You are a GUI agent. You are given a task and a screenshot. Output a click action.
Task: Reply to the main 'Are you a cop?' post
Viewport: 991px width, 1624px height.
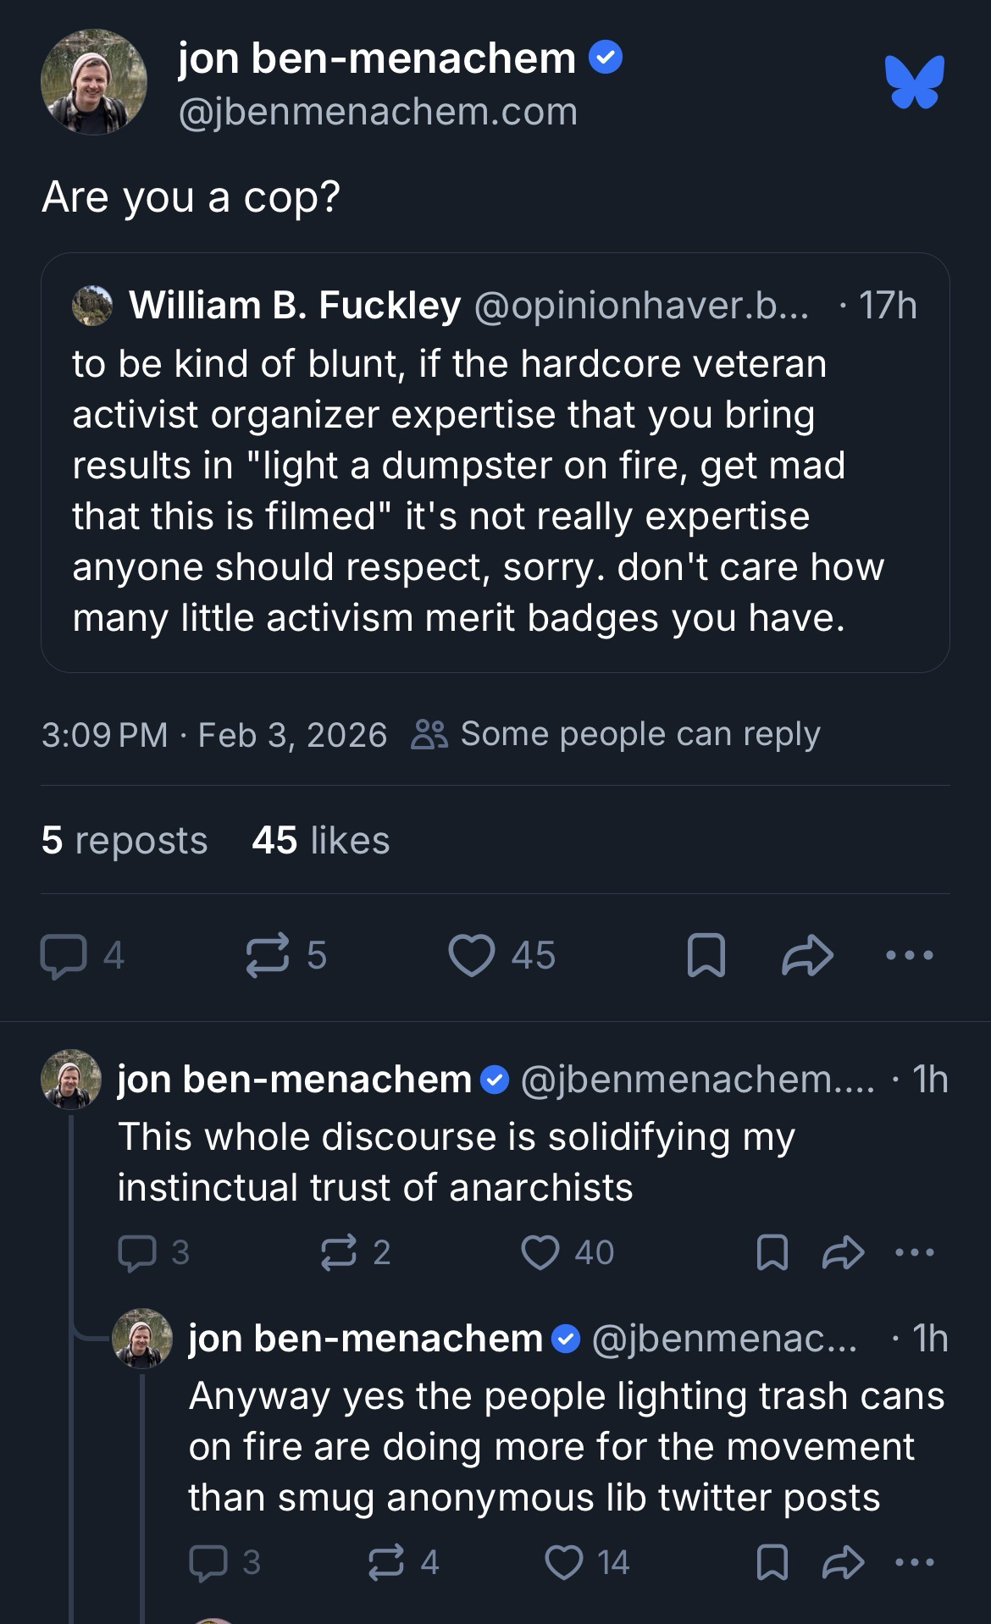coord(64,956)
